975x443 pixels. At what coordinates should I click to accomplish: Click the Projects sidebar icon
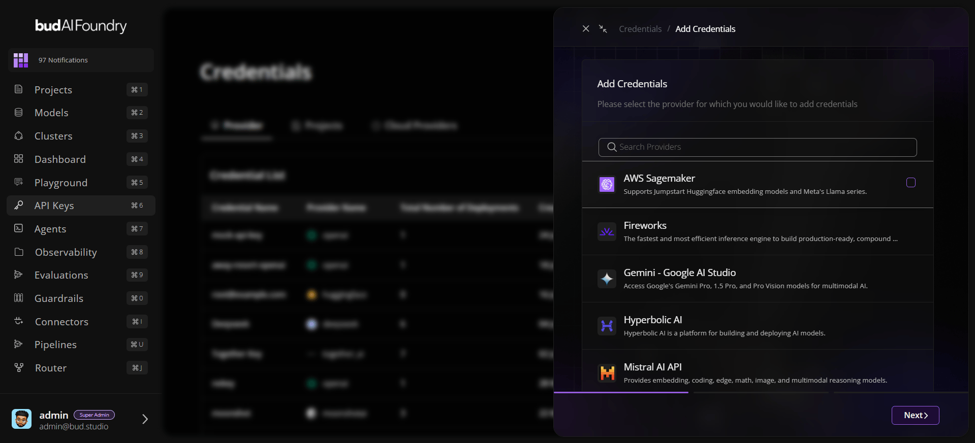18,89
